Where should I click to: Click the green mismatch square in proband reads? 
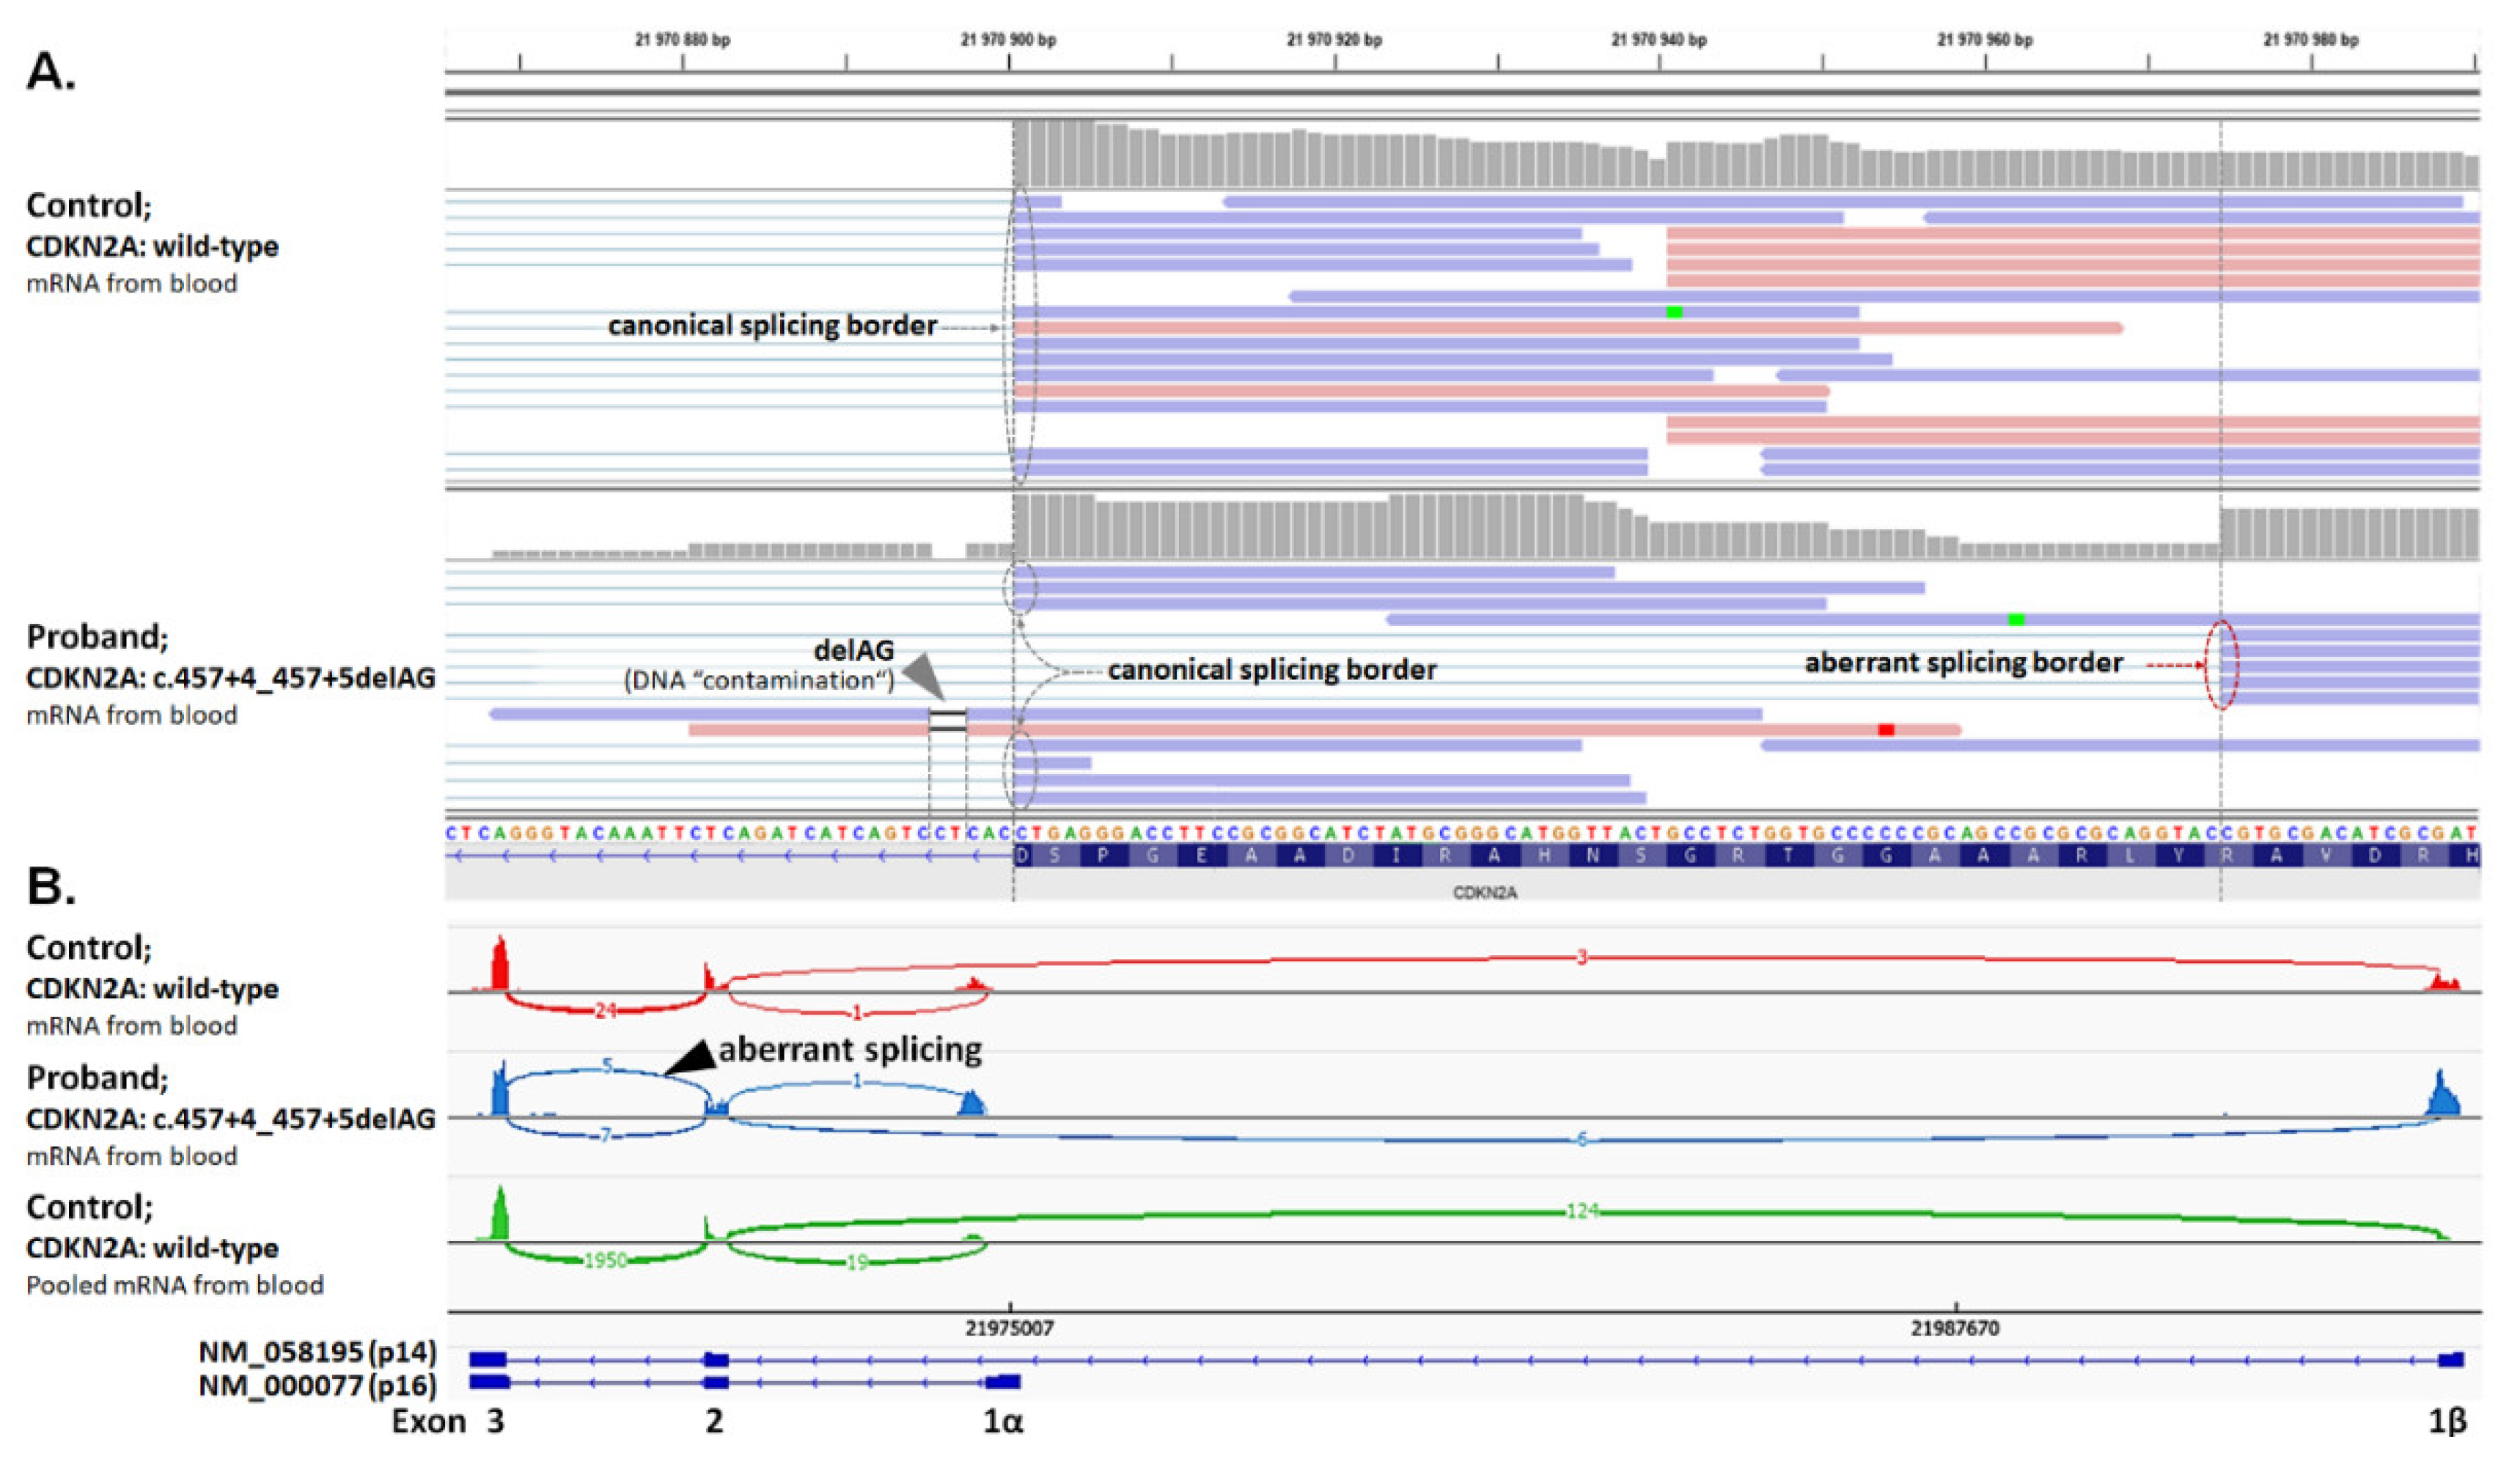(x=2016, y=620)
